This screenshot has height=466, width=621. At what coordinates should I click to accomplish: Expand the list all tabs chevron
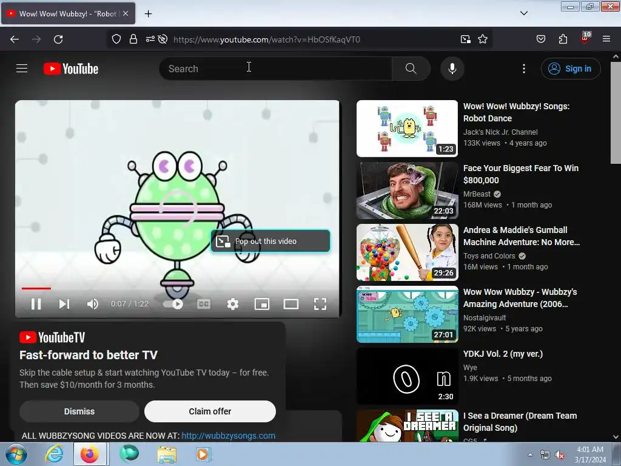click(523, 13)
